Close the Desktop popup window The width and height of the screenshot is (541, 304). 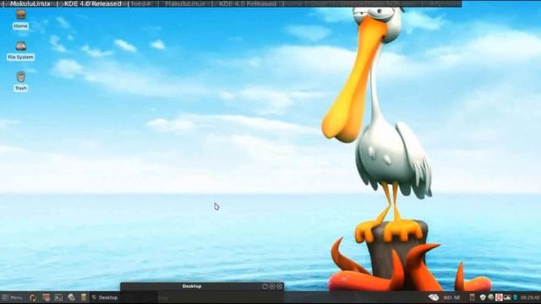point(280,286)
